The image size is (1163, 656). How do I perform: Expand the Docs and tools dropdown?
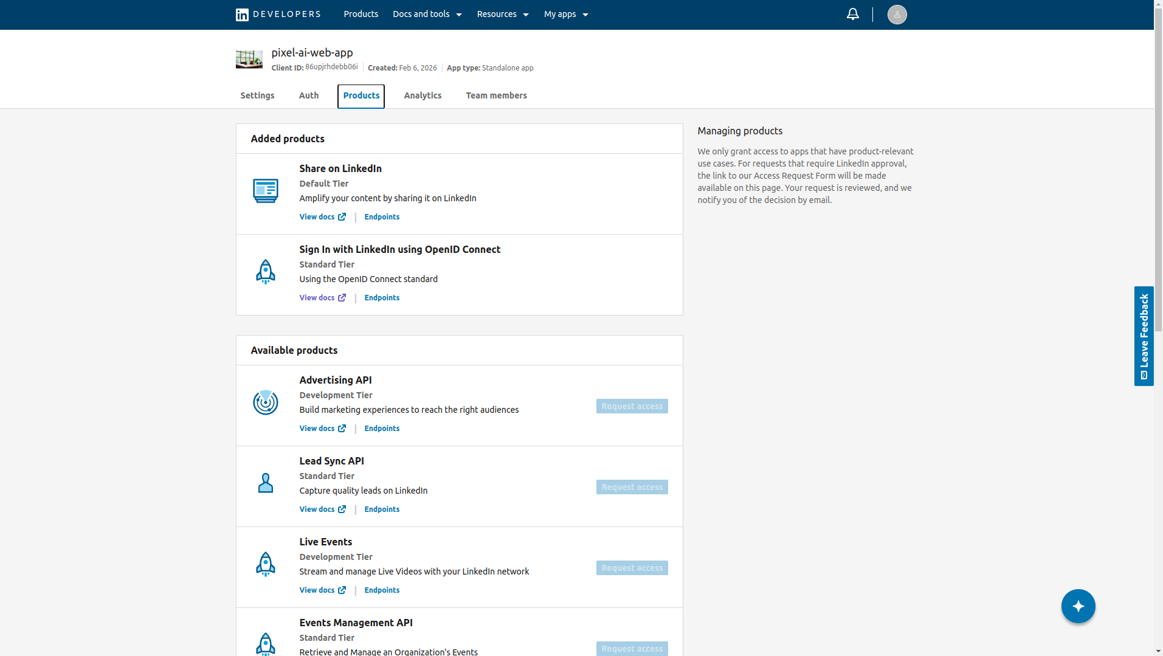[x=427, y=14]
